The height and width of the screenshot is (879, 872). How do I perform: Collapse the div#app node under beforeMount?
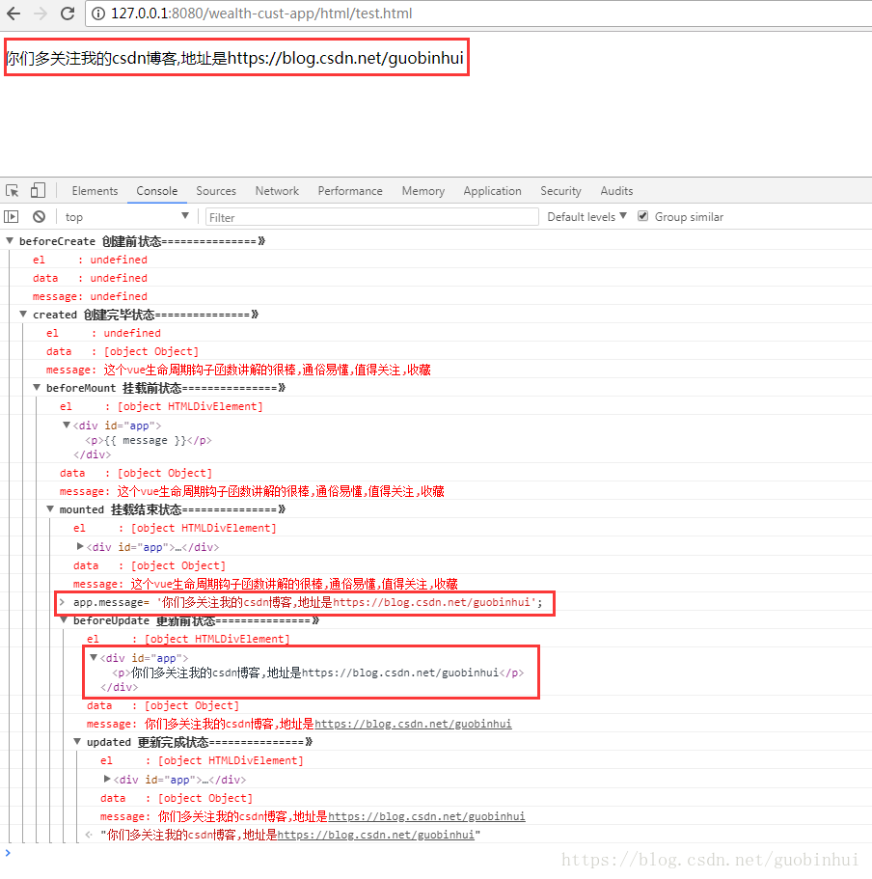[x=67, y=426]
